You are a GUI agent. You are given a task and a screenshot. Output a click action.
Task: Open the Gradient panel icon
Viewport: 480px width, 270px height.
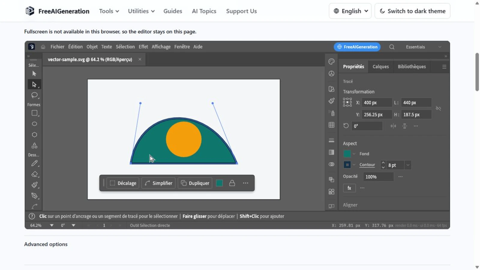[331, 152]
